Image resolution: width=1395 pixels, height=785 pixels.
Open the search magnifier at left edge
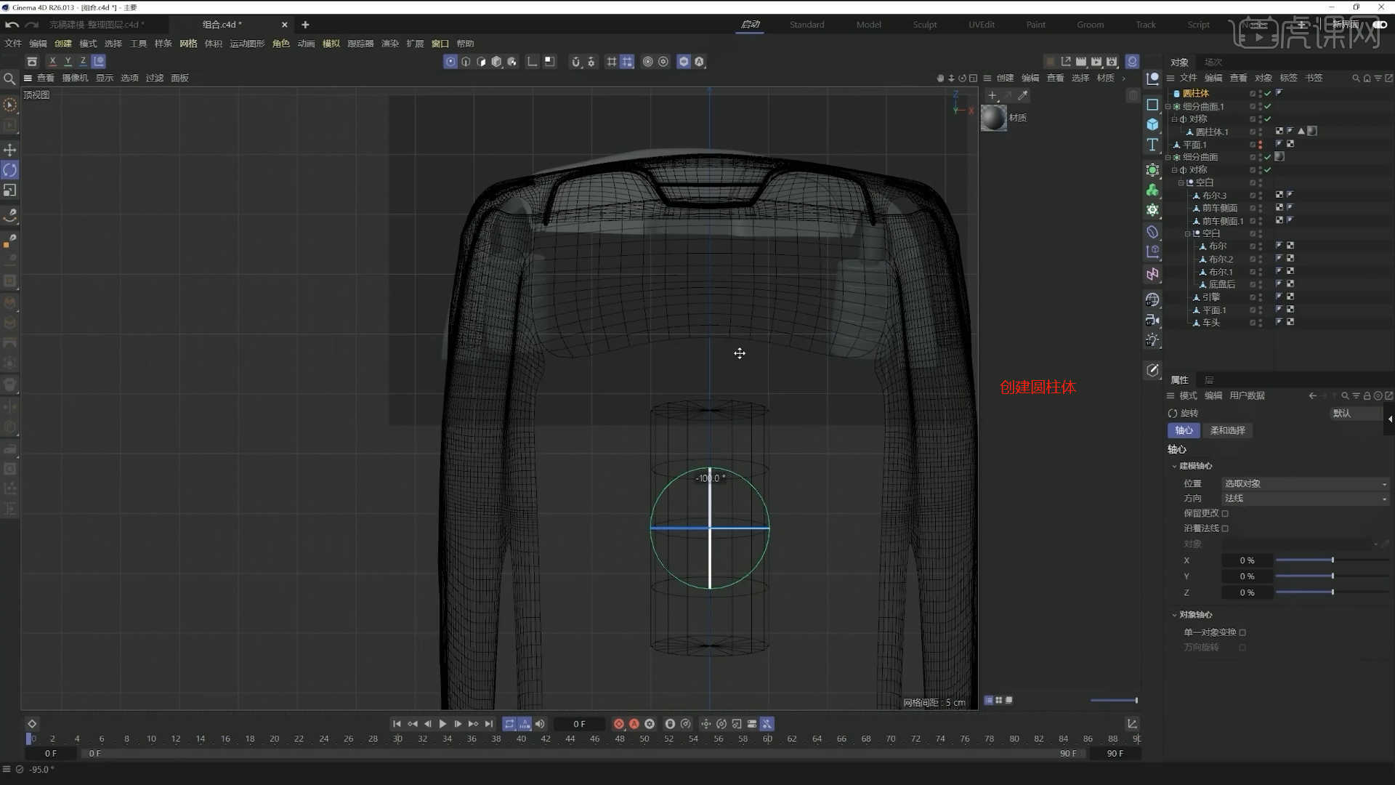(x=9, y=78)
